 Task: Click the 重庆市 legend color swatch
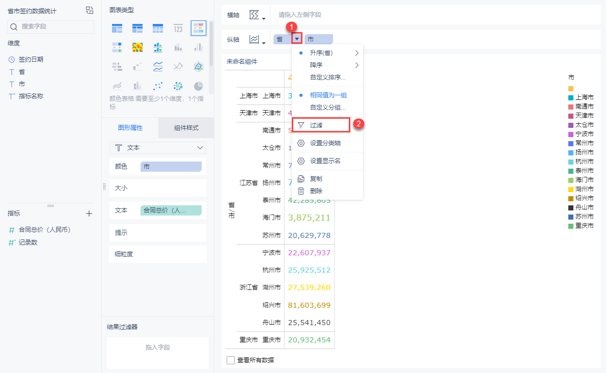(571, 226)
